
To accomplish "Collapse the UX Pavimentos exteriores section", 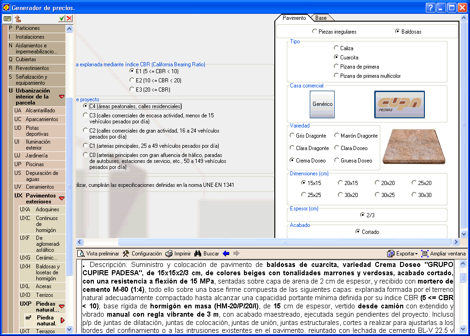I will pos(62,198).
